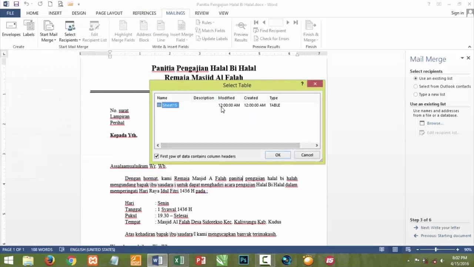Click the help button in the Select Table dialog
The height and width of the screenshot is (267, 474).
click(302, 84)
